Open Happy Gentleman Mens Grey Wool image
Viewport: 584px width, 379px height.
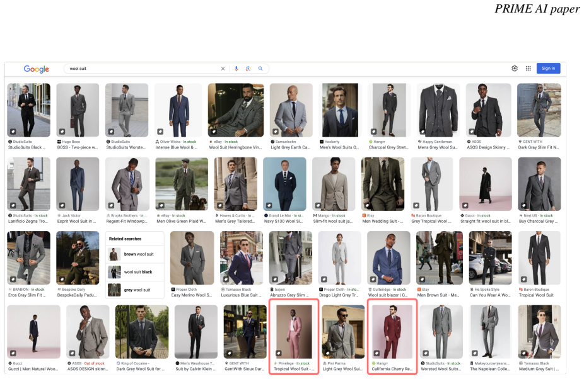point(438,110)
